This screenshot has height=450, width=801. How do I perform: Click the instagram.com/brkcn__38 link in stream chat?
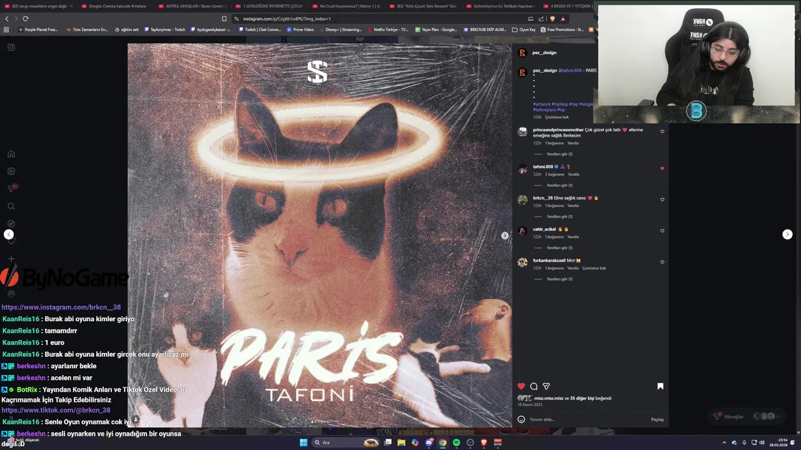tap(61, 307)
